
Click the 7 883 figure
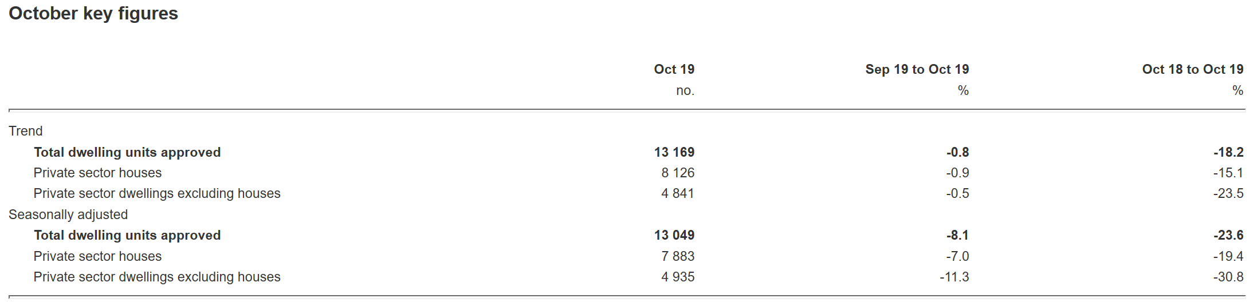point(677,256)
